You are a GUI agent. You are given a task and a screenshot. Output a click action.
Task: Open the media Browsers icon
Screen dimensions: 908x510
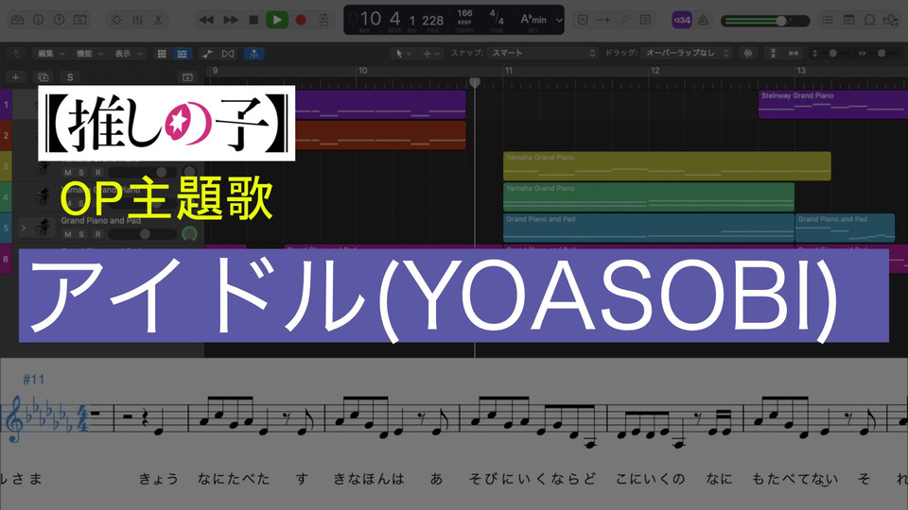click(891, 20)
